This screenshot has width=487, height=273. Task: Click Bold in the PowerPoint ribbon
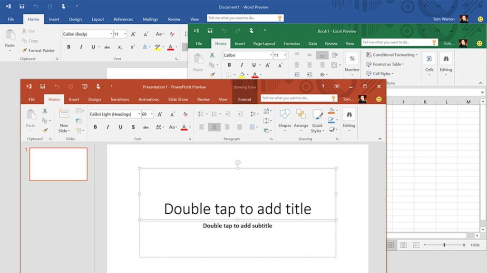tap(95, 127)
